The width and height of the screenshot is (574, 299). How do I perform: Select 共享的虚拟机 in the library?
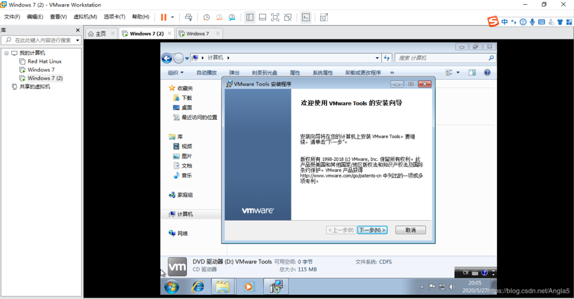point(35,87)
